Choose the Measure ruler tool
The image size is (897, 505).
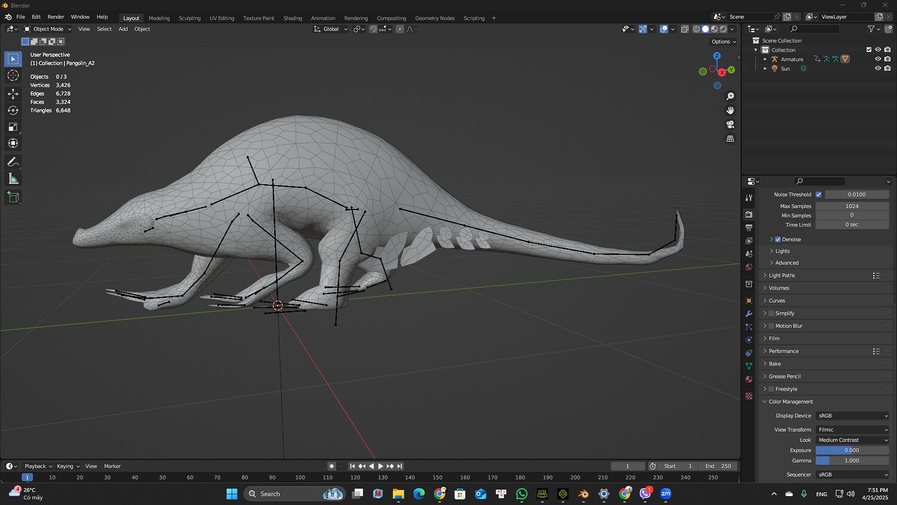[13, 179]
